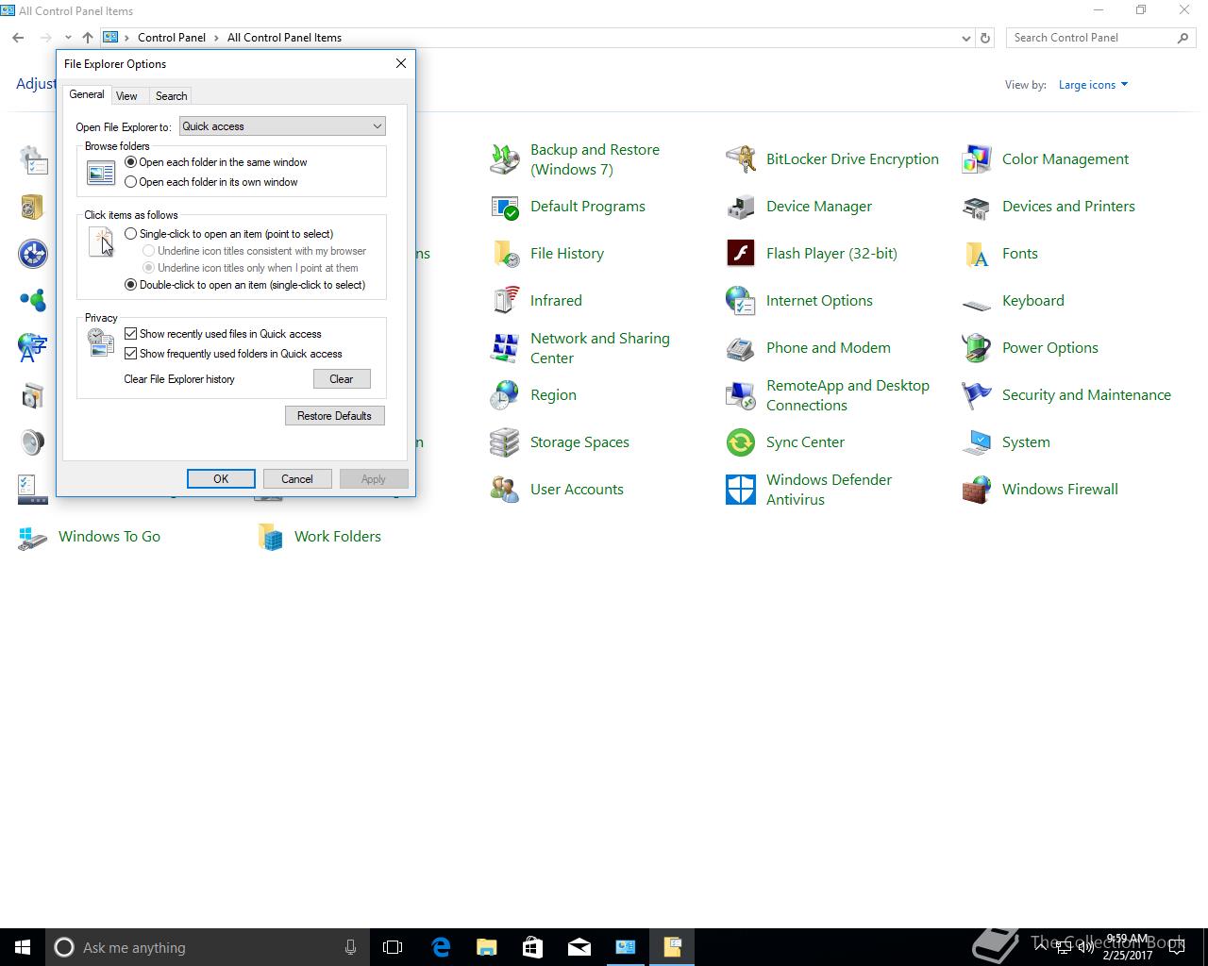The height and width of the screenshot is (966, 1208).
Task: Open the Sync Center icon
Action: [741, 442]
